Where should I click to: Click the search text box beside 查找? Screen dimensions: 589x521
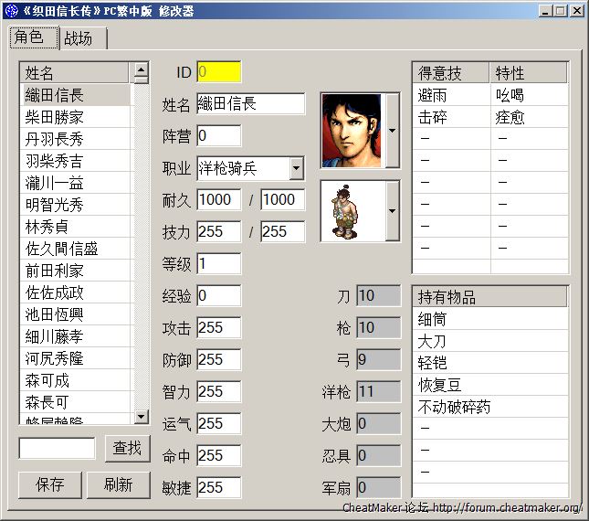(57, 448)
